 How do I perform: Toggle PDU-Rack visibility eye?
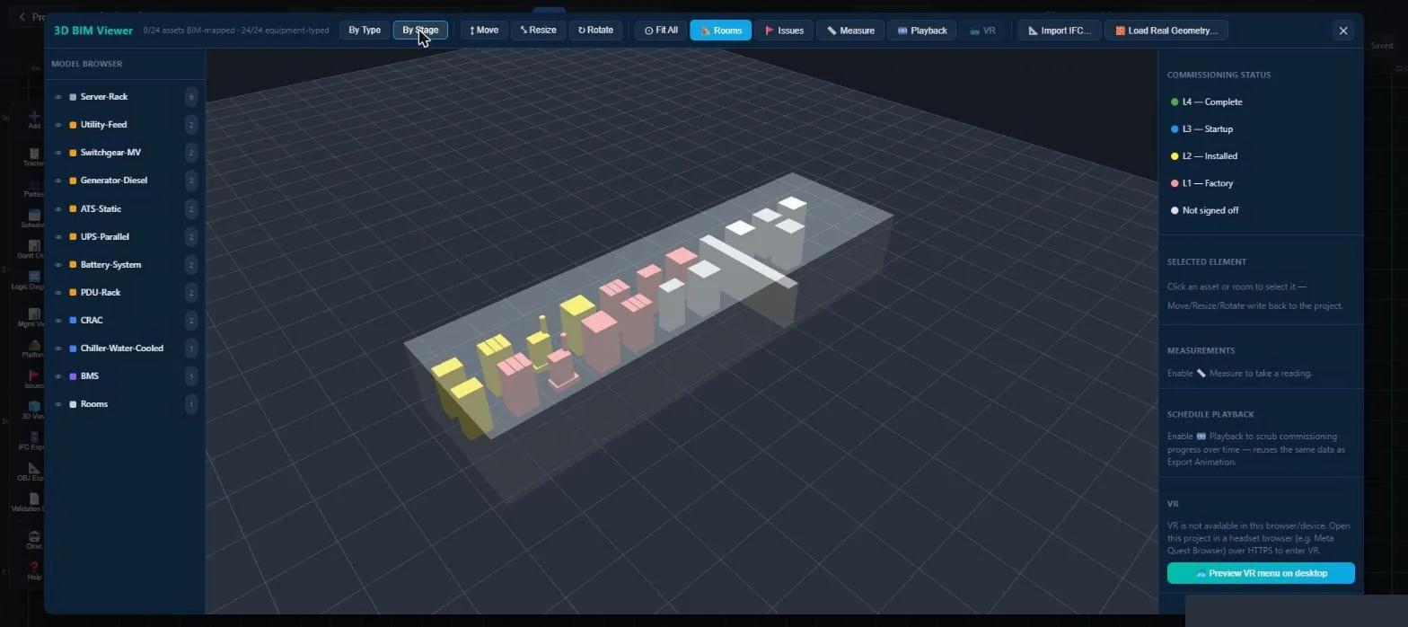pos(58,293)
